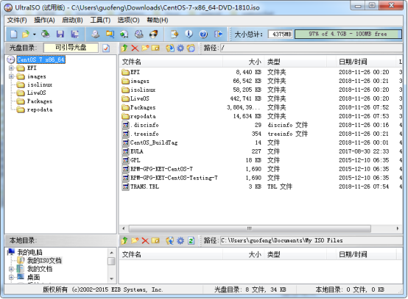Click Extract icon in disc pane toolbar

170,48
